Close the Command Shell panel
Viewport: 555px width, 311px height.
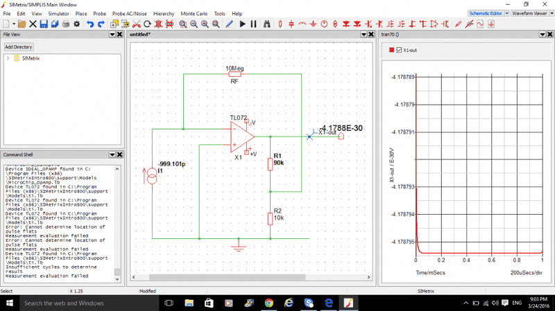(x=120, y=154)
